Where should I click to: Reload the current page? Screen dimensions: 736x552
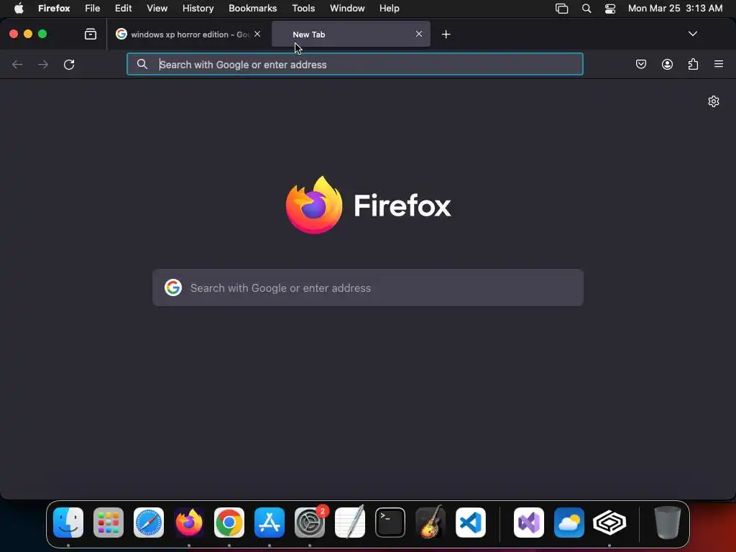pyautogui.click(x=69, y=64)
